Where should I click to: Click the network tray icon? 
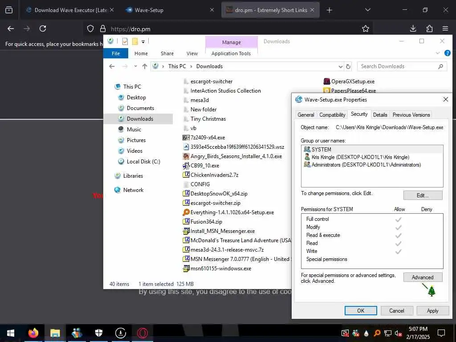tap(388, 333)
